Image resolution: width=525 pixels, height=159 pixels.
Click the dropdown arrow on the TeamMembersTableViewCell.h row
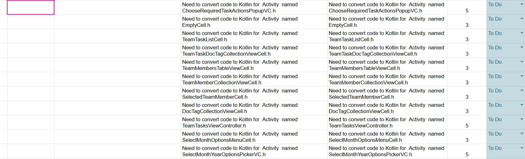tap(522, 62)
